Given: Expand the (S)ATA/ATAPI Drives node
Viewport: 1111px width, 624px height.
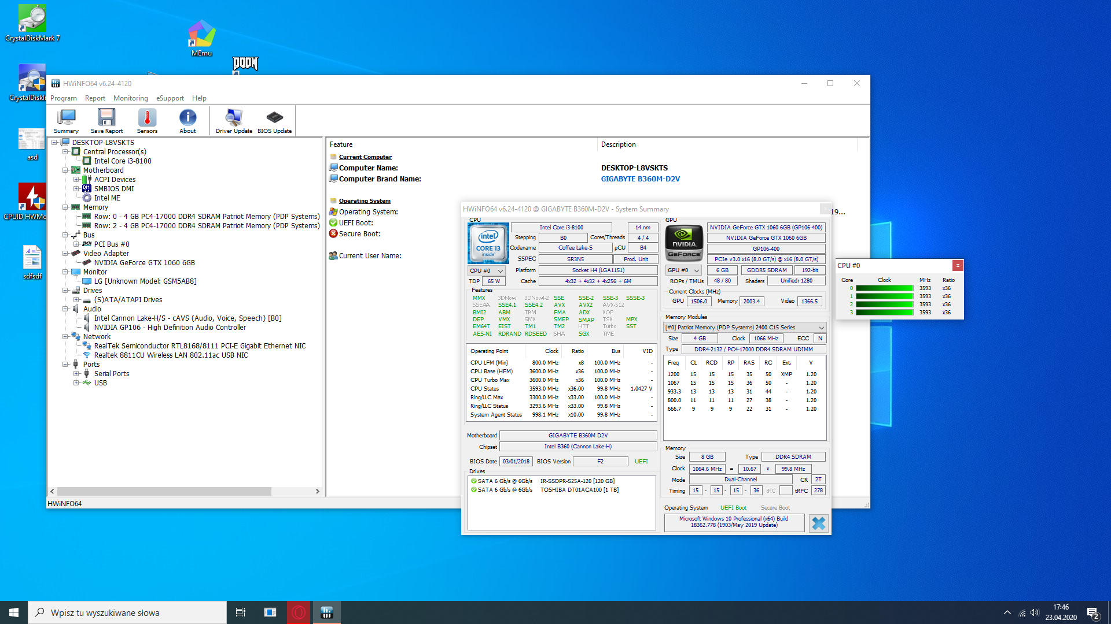Looking at the screenshot, I should [x=76, y=300].
